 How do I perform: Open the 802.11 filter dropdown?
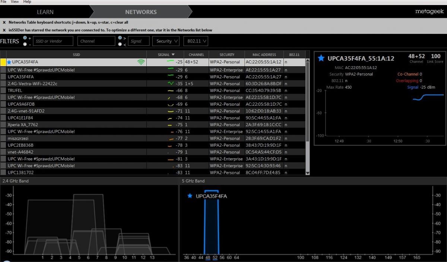tap(195, 41)
